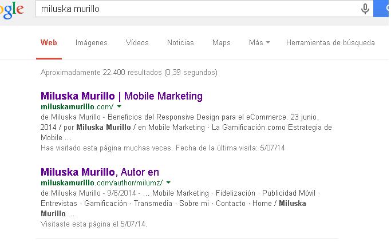The width and height of the screenshot is (391, 242).
Task: Click the Aproximadamente 22.400 resultados text
Action: (x=129, y=73)
